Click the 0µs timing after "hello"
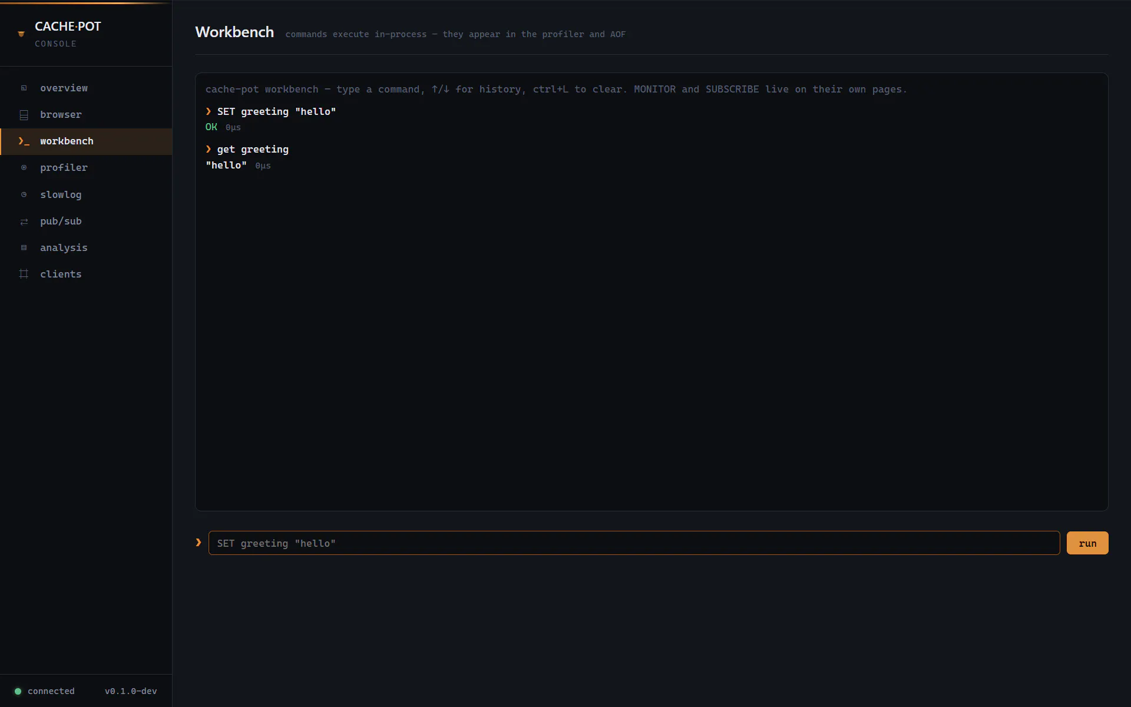 click(x=263, y=166)
